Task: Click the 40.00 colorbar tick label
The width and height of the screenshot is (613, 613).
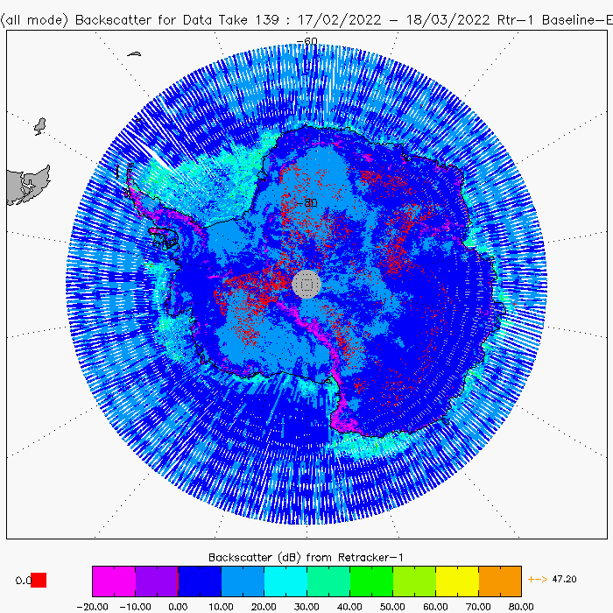Action: [x=349, y=607]
